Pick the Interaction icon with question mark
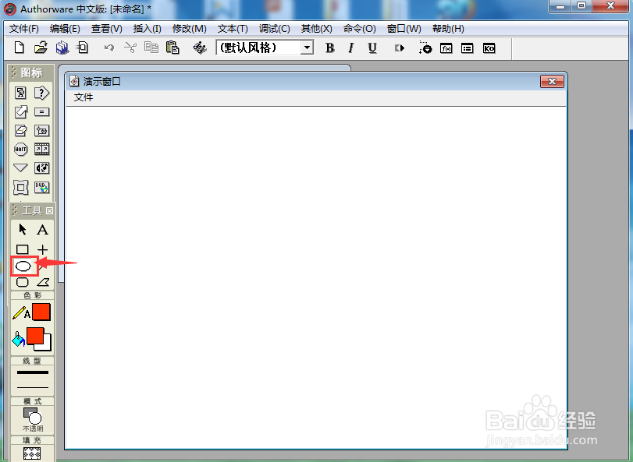This screenshot has width=633, height=462. click(41, 93)
